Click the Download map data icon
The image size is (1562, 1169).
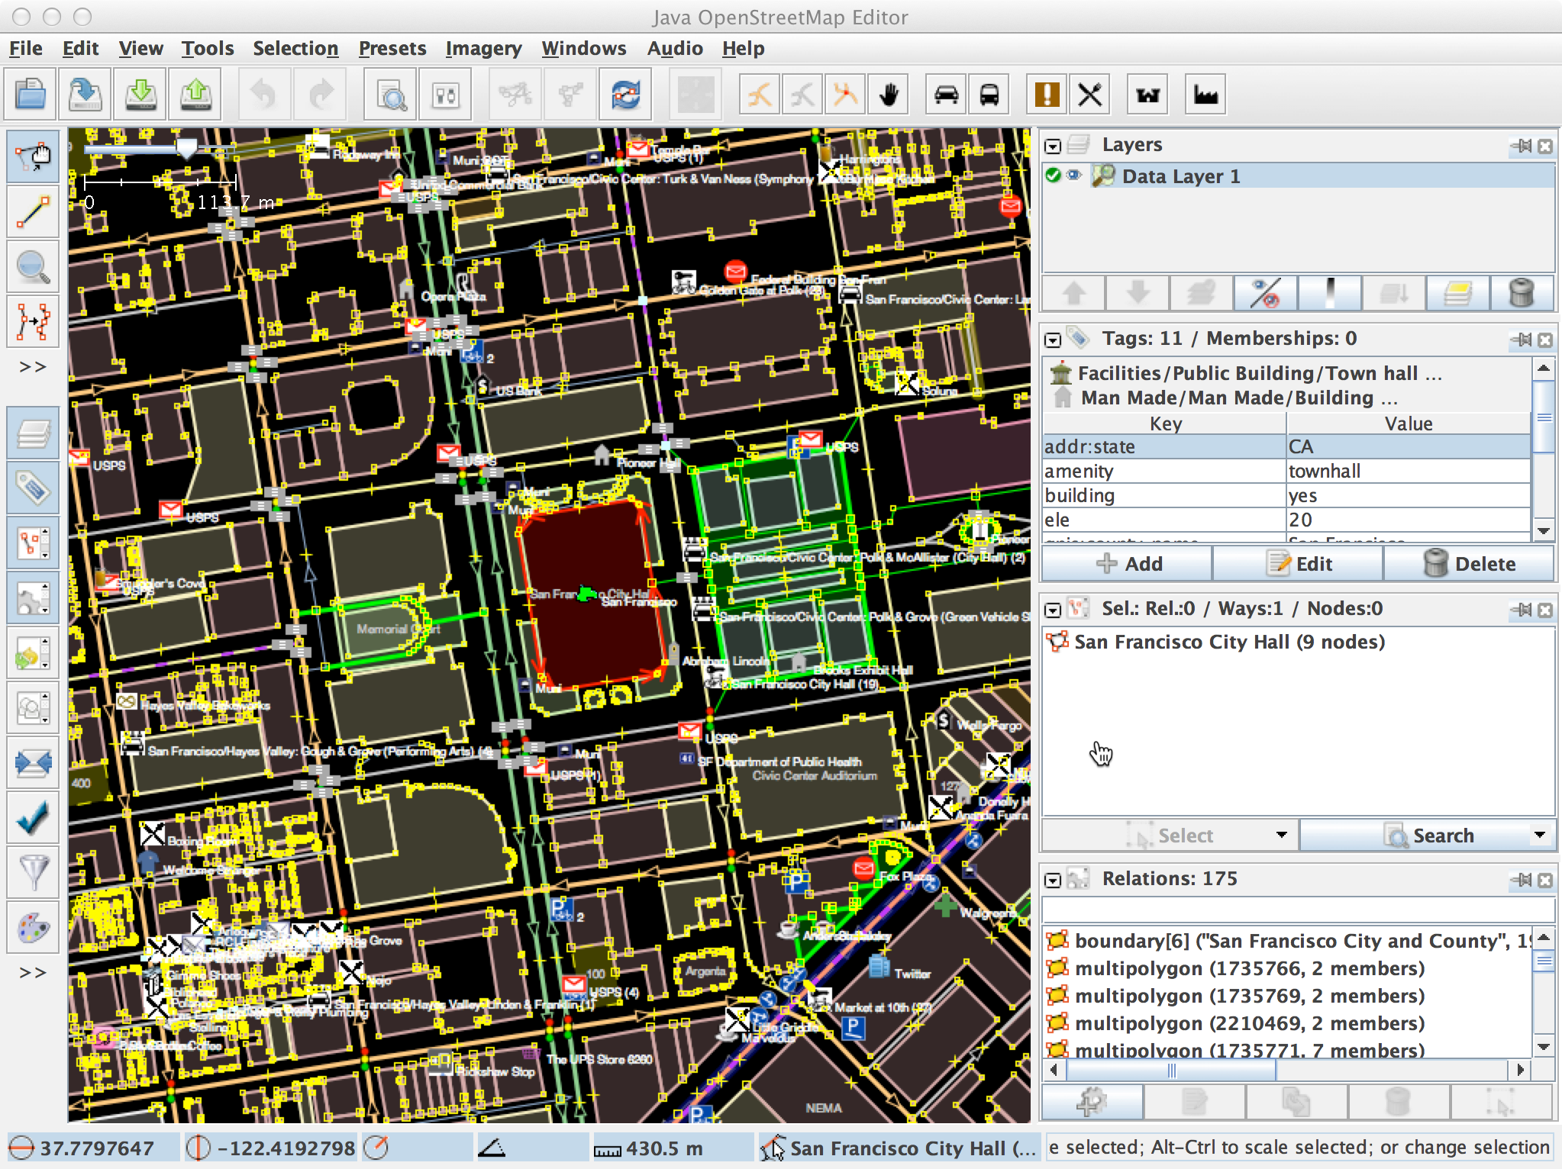[140, 95]
